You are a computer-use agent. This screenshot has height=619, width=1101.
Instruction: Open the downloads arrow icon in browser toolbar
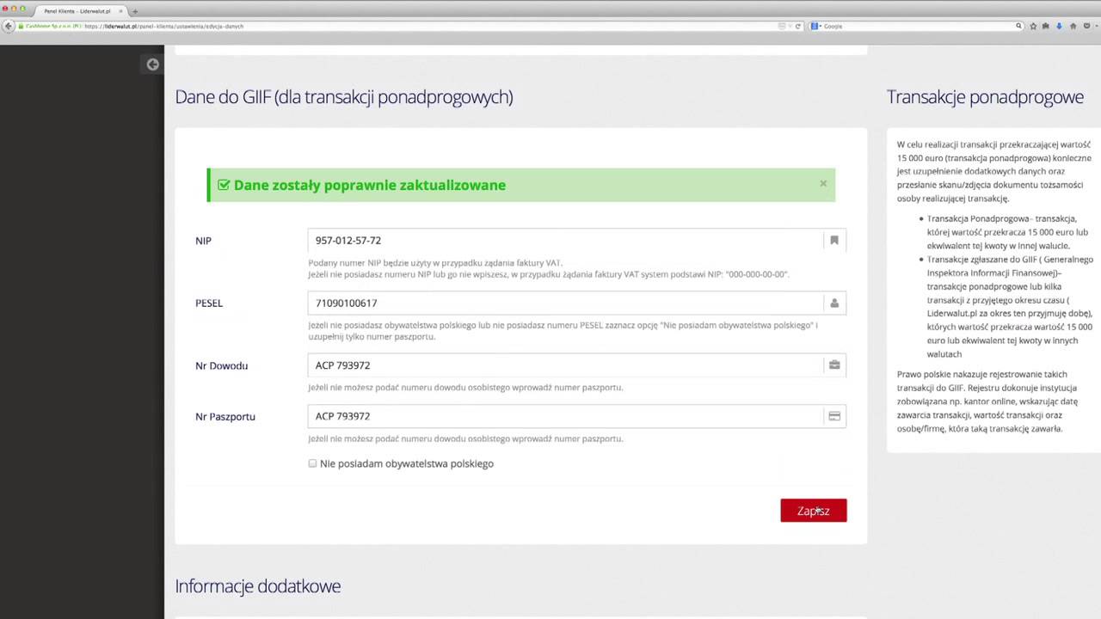click(1059, 26)
